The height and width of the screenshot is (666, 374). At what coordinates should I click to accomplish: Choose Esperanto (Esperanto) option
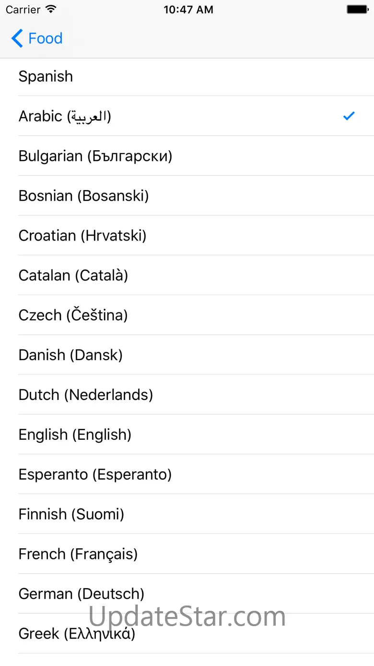(187, 474)
